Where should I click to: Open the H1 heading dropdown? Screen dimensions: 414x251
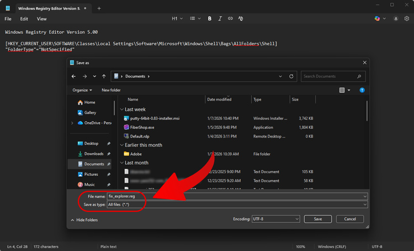point(177,18)
